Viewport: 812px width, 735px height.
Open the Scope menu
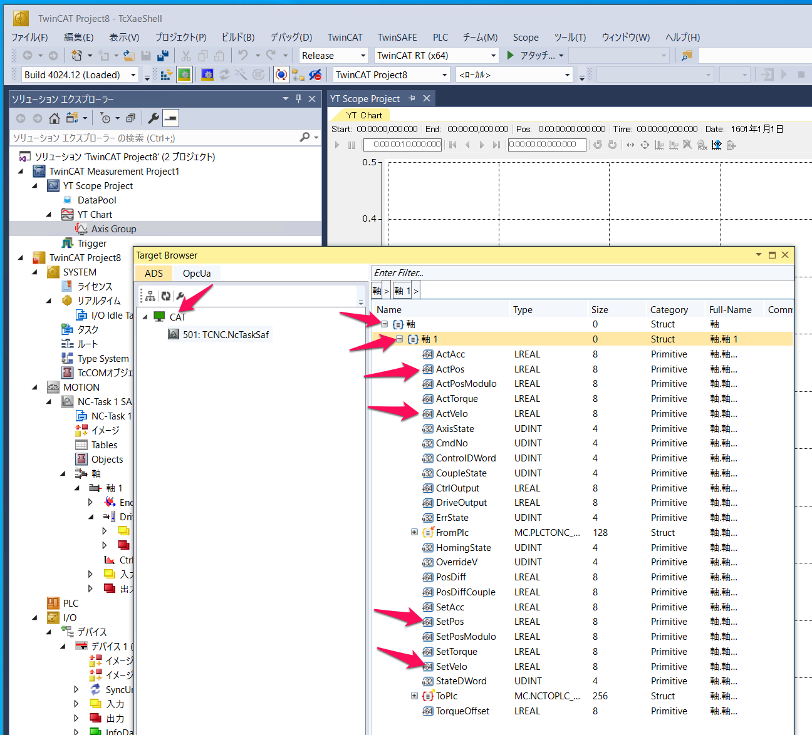526,37
